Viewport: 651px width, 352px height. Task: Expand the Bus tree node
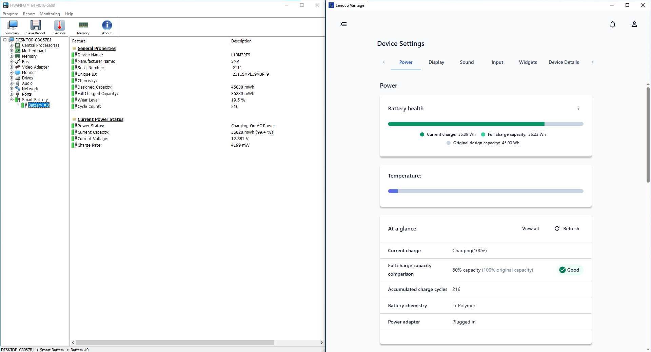click(11, 61)
